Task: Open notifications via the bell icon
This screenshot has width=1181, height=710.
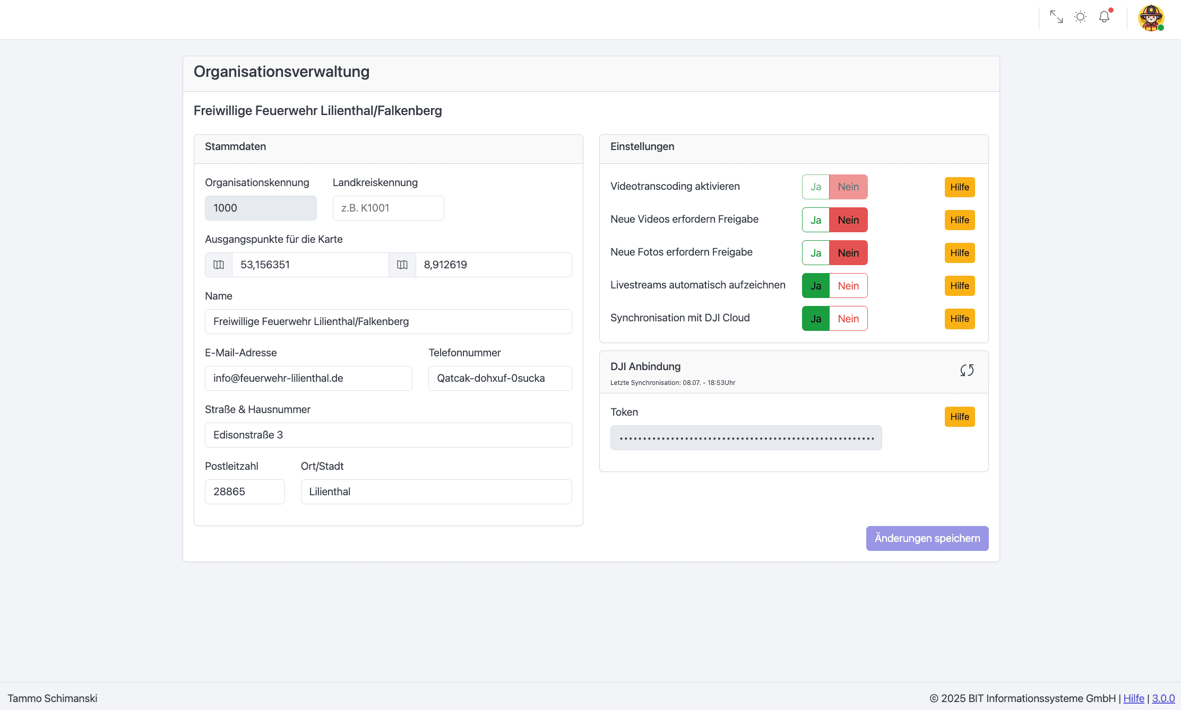Action: 1105,17
